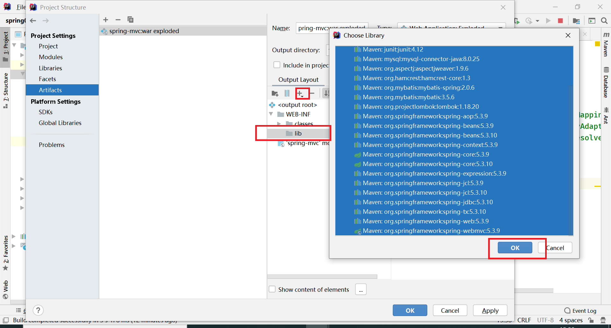Select Global Libraries under Platform Settings
The height and width of the screenshot is (328, 611).
click(60, 123)
